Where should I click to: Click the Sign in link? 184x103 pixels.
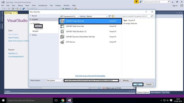tap(175, 5)
